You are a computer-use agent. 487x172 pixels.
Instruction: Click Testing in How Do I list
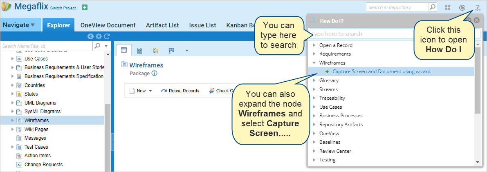(328, 160)
